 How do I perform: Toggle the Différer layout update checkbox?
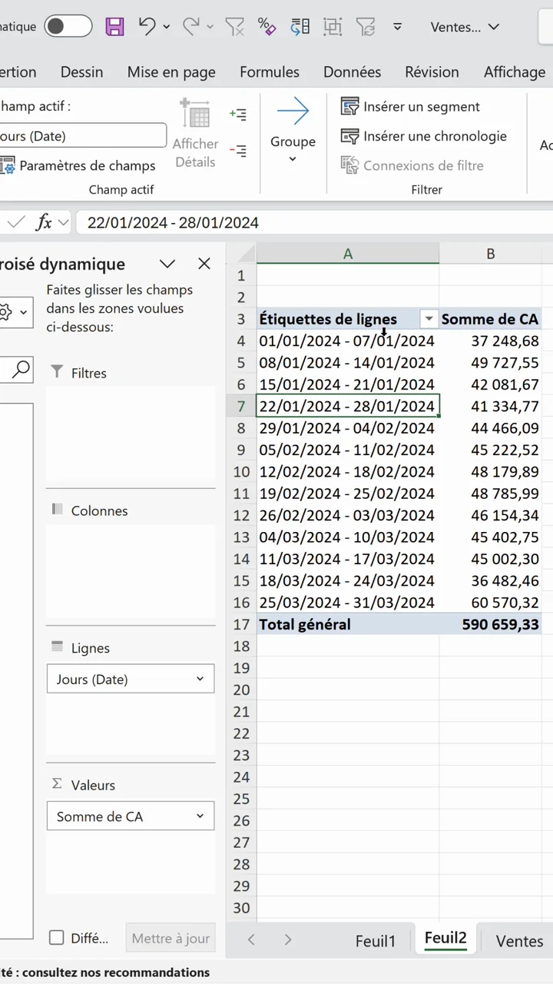pos(56,938)
